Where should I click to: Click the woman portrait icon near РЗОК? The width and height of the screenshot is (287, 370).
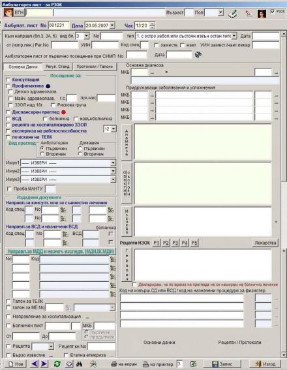click(x=262, y=14)
